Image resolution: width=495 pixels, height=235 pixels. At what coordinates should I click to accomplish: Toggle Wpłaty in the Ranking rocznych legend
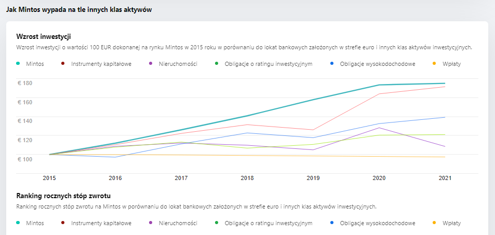tap(447, 224)
